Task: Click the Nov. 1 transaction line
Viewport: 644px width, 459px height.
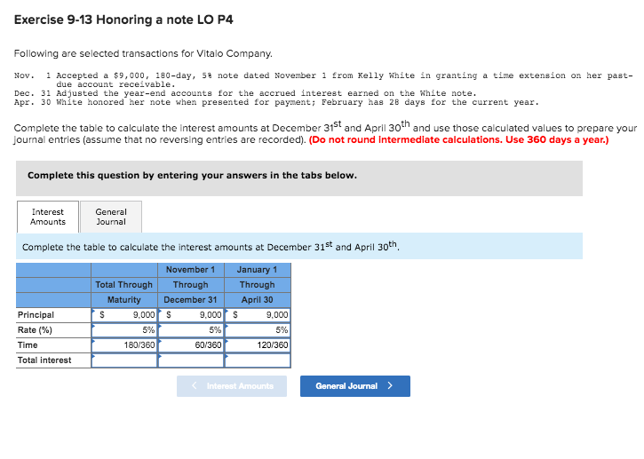Action: [323, 80]
